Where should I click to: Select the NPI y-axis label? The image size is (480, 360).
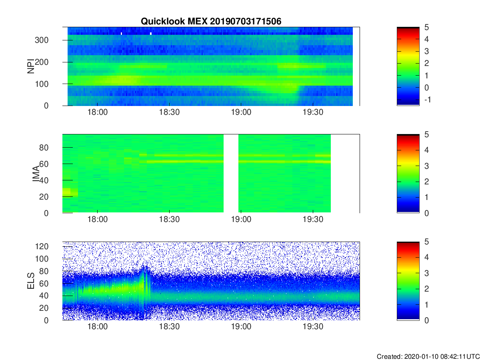tap(30, 67)
